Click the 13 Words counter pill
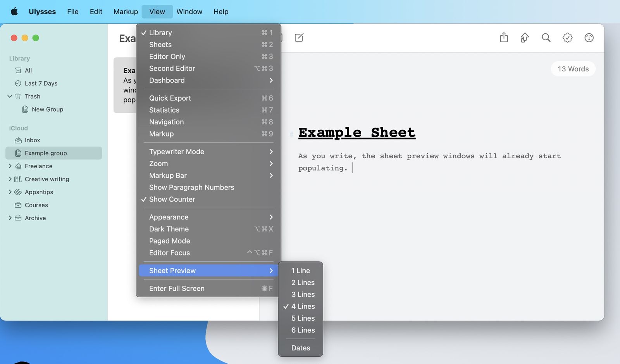 pyautogui.click(x=573, y=69)
